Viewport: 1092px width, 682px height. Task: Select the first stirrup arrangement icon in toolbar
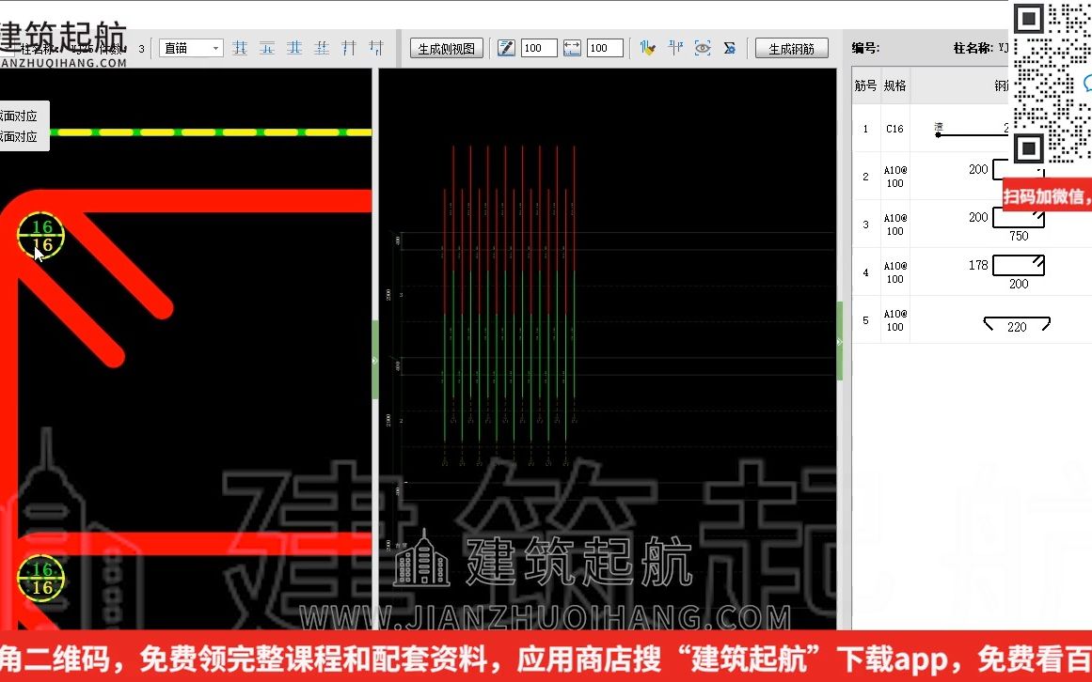pyautogui.click(x=240, y=47)
